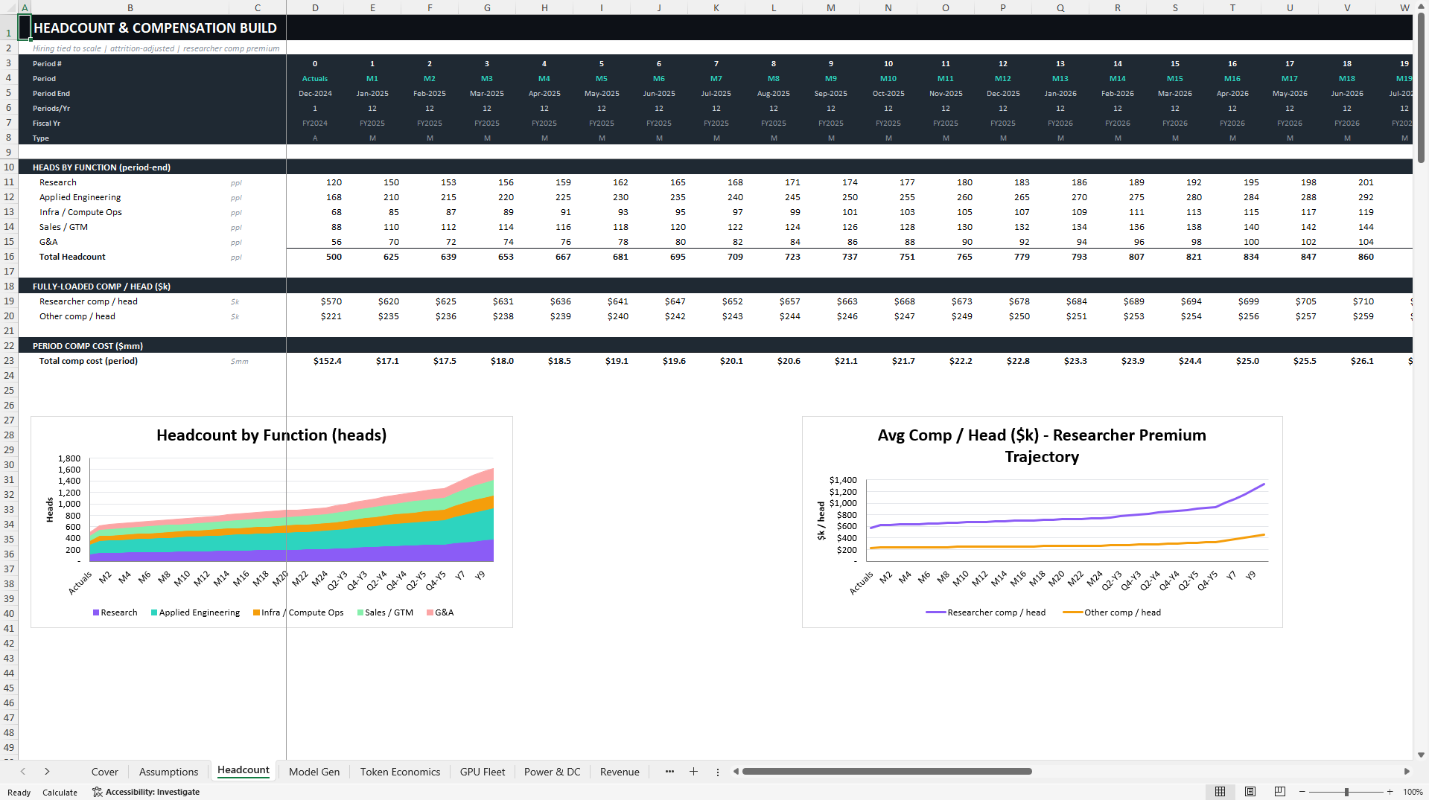Adjust the zoom slider handle
Screen dimensions: 1429x800
click(1346, 792)
